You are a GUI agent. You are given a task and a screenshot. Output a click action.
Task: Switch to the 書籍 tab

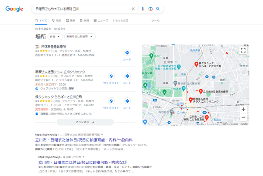[85, 21]
